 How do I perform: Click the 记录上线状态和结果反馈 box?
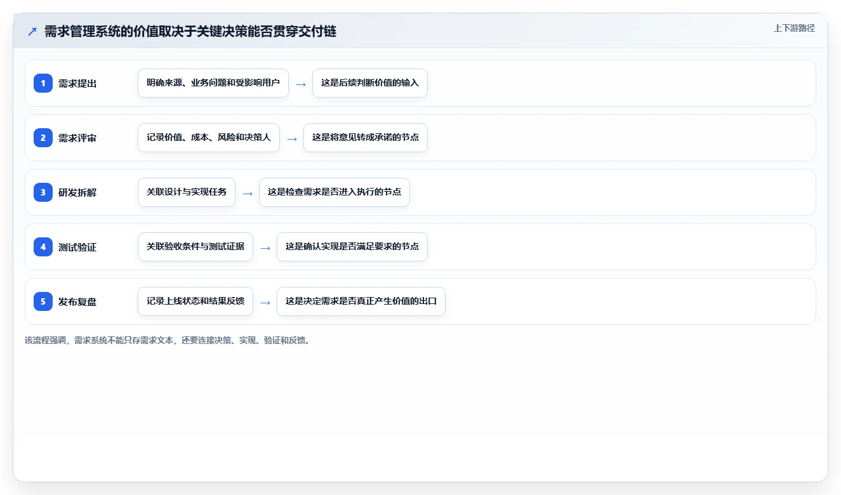pos(195,301)
